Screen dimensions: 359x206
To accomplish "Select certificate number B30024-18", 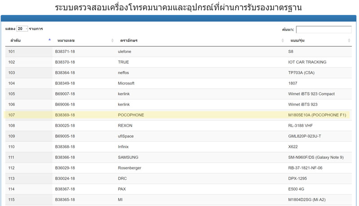I will [x=65, y=178].
